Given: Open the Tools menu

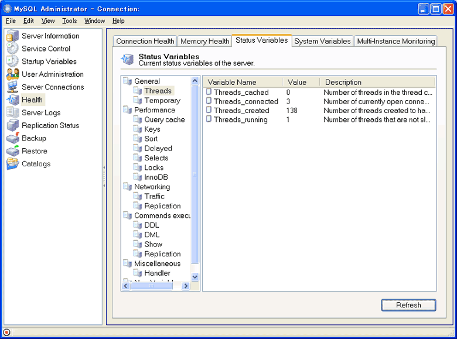Looking at the screenshot, I should click(69, 20).
